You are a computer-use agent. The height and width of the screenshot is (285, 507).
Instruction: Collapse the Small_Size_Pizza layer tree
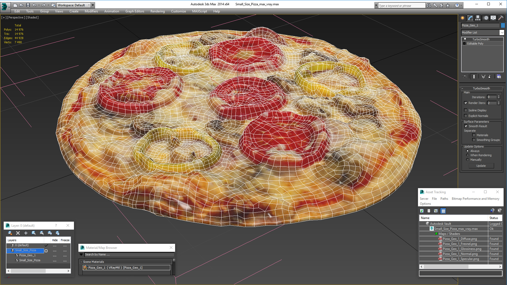pyautogui.click(x=8, y=250)
